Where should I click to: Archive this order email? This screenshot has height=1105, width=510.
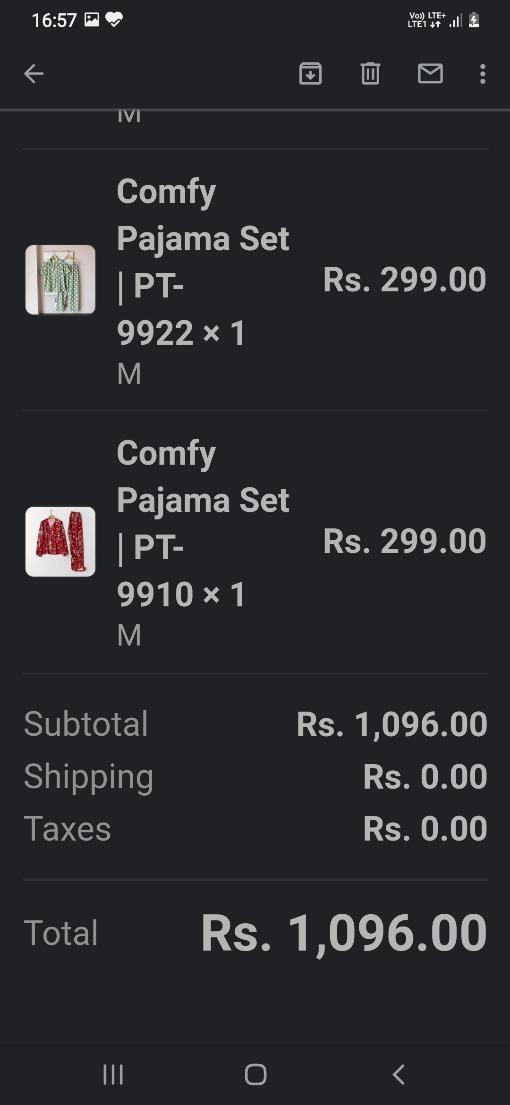[x=310, y=74]
